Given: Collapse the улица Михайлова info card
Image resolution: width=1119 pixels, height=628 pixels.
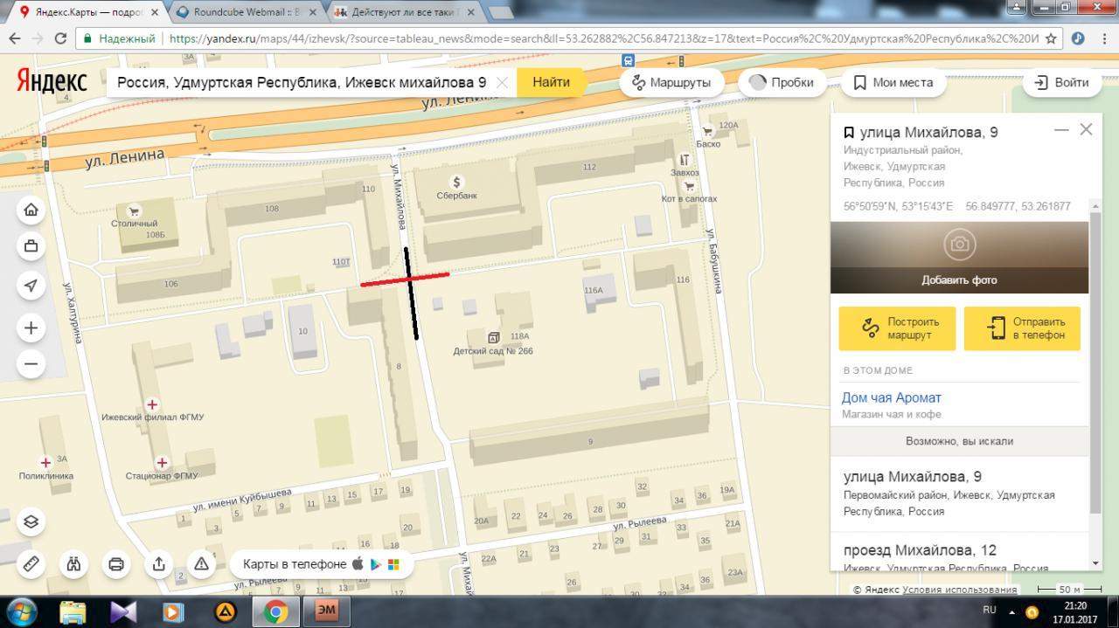Looking at the screenshot, I should tap(1061, 129).
